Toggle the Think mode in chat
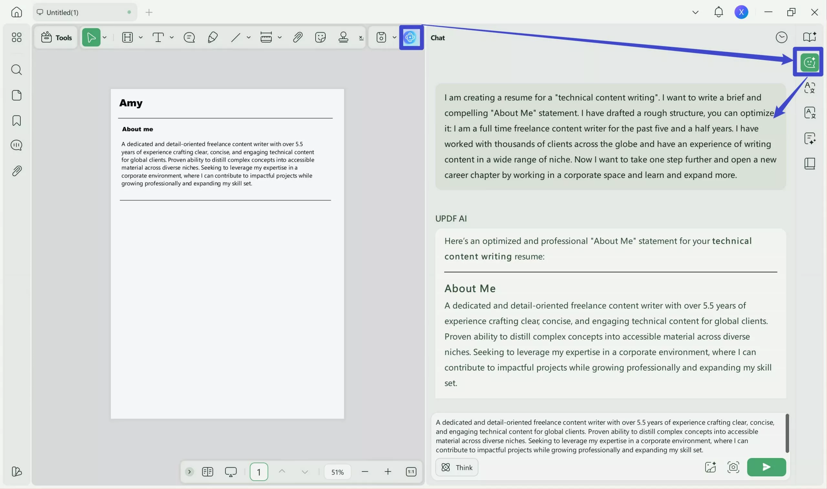Viewport: 827px width, 489px height. click(457, 467)
